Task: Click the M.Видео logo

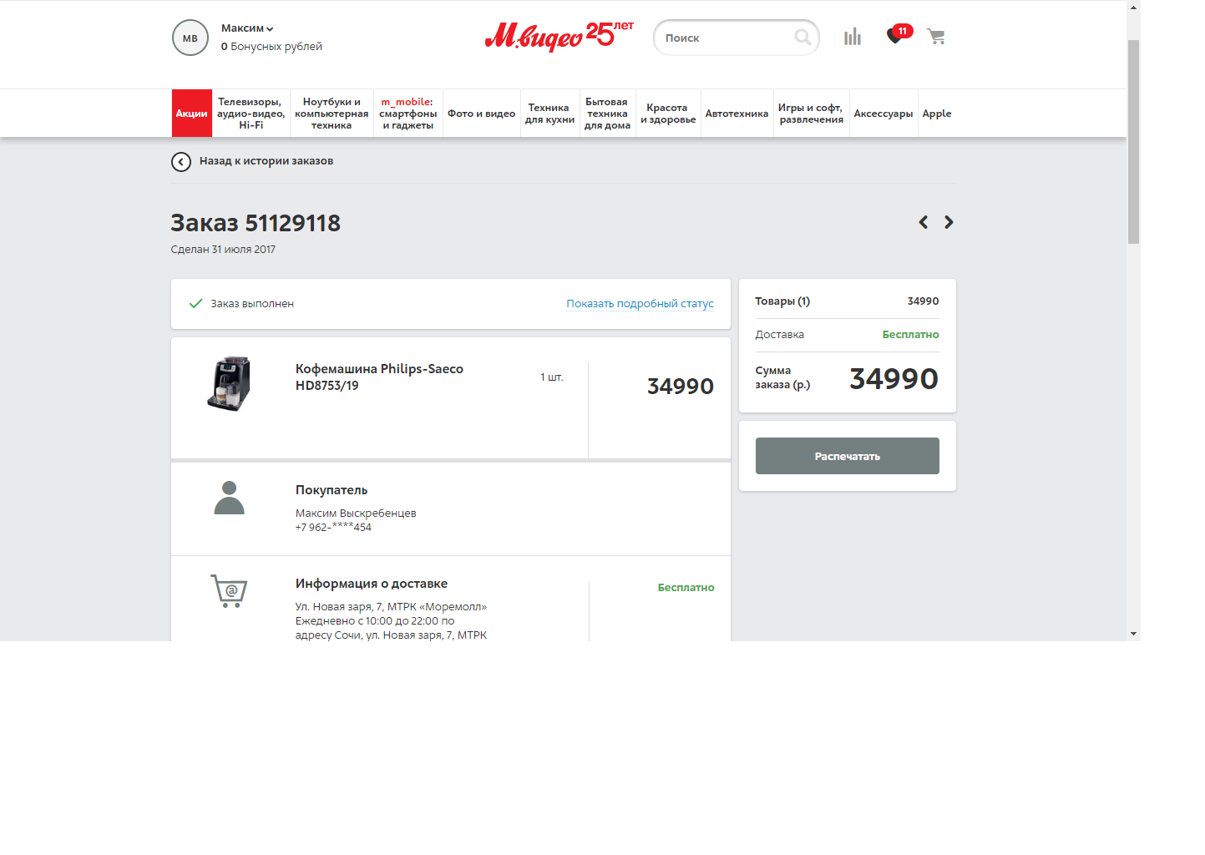Action: 559,37
